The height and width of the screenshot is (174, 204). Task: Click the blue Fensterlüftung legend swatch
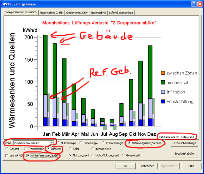coord(163,102)
